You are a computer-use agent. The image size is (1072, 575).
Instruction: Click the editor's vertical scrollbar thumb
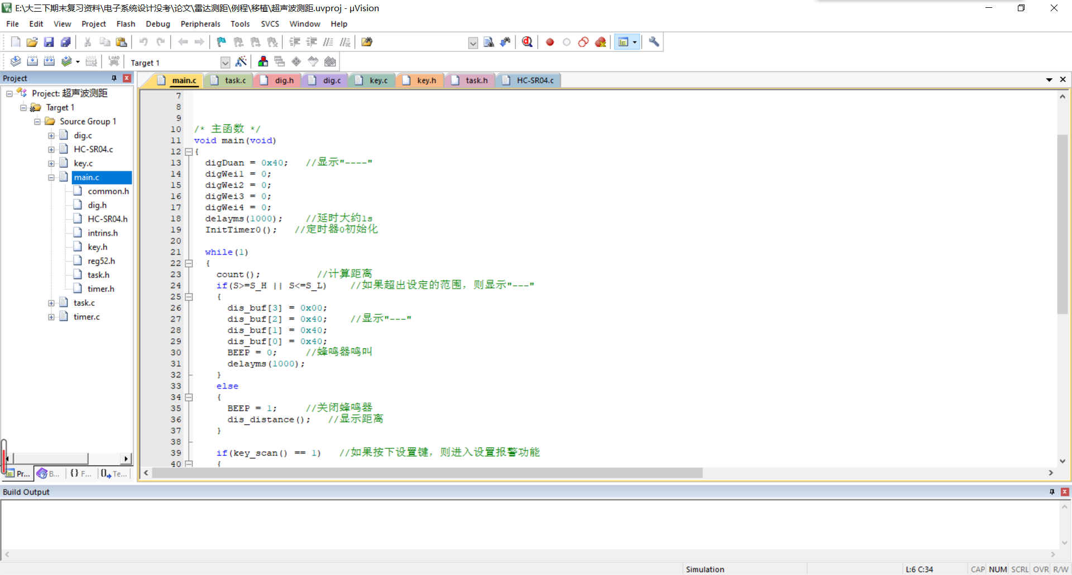pos(1063,223)
